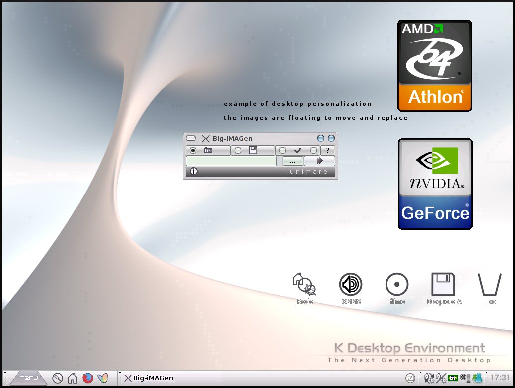Open the Lixo trash desktop icon
515x388 pixels.
click(x=490, y=288)
